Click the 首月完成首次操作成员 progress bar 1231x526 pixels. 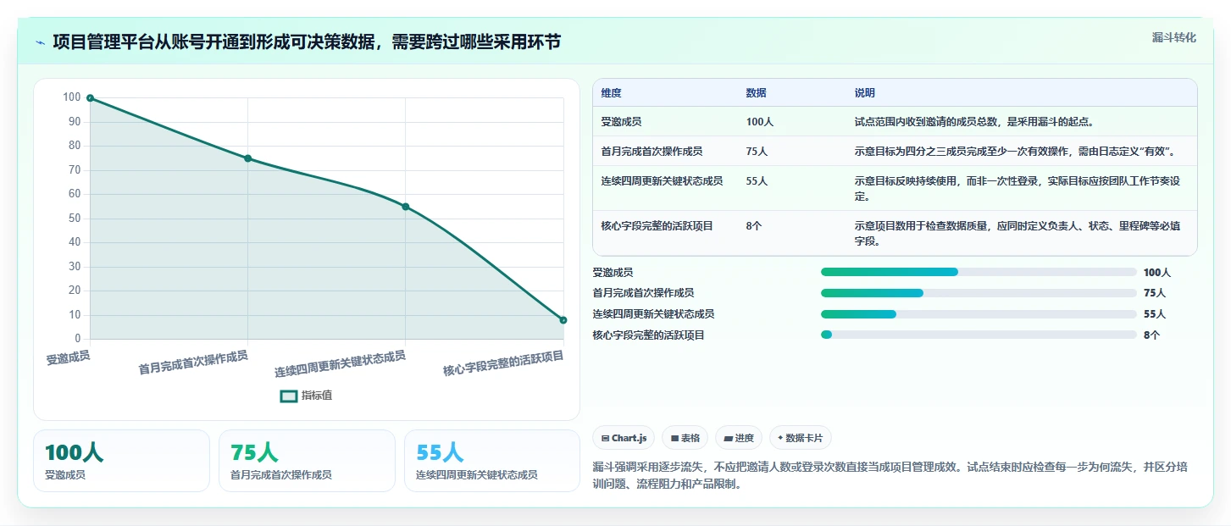[x=979, y=293]
